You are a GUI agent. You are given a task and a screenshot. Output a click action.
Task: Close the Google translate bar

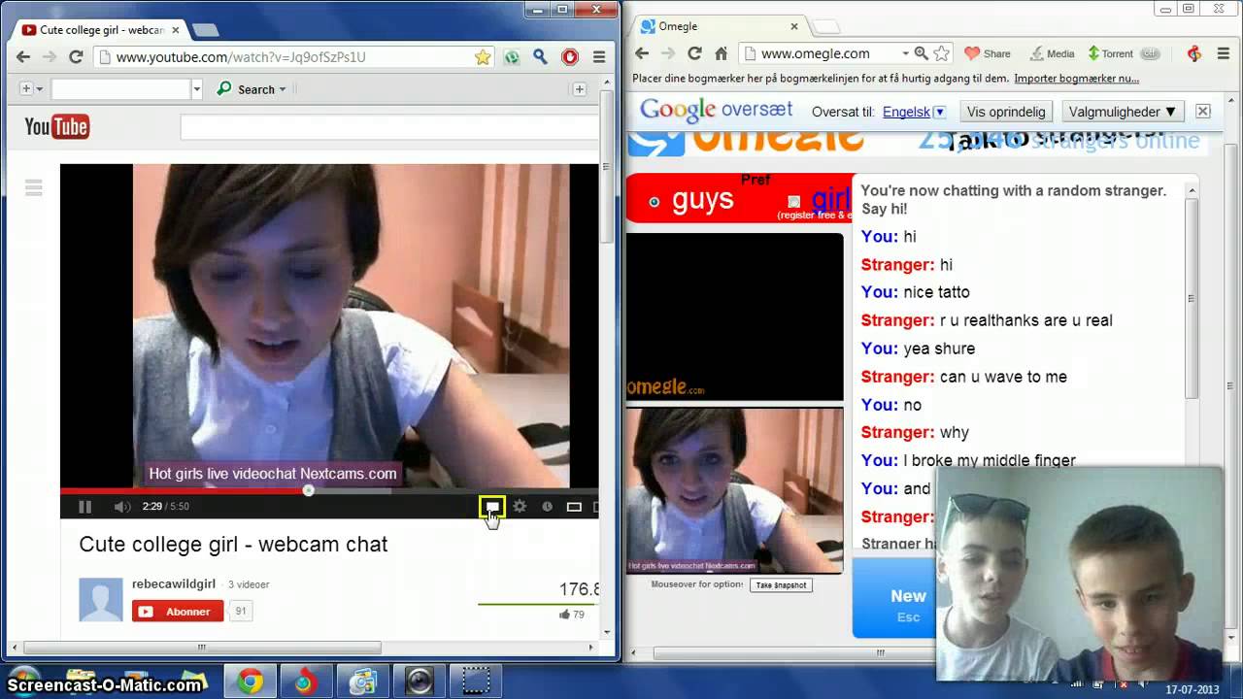click(x=1202, y=112)
